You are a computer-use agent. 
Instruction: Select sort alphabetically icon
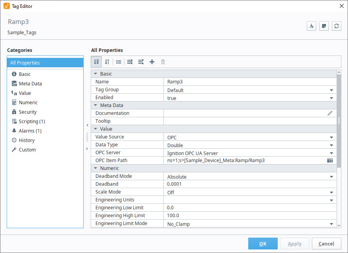[107, 62]
